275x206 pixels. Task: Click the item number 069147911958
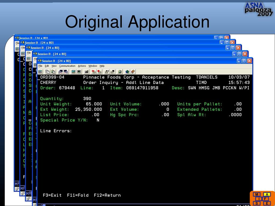pos(142,88)
